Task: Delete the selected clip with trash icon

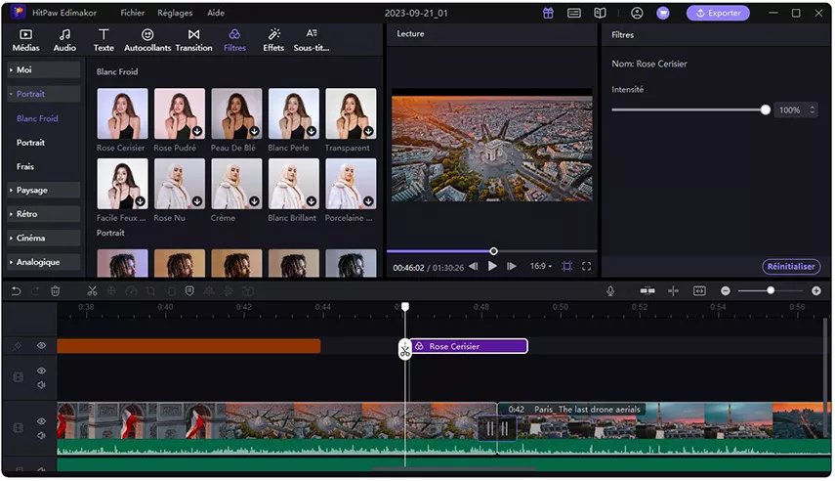Action: pos(56,291)
